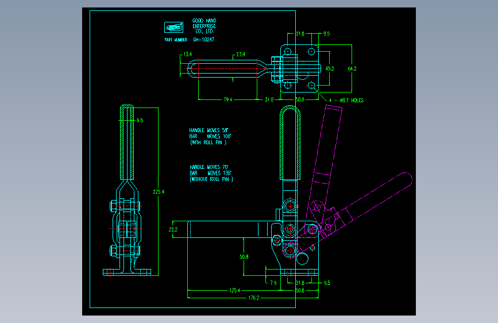Click the 79.4 dimension value
This screenshot has height=323, width=498.
[x=228, y=99]
